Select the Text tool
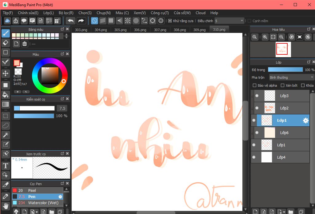This screenshot has width=315, height=214. [x=5, y=166]
